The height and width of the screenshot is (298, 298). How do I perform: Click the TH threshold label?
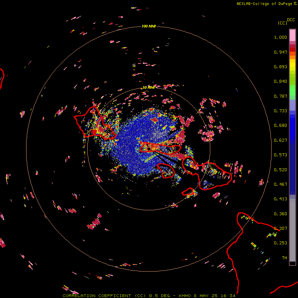click(x=284, y=258)
